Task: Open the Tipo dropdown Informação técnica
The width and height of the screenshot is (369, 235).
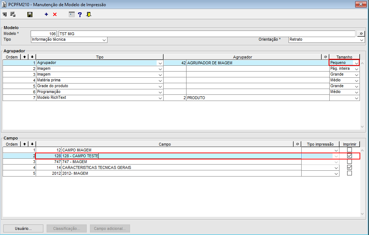Action: pyautogui.click(x=104, y=40)
